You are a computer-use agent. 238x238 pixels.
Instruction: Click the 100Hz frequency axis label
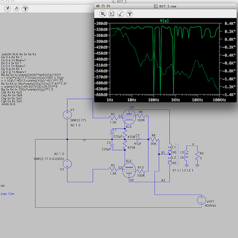(154, 100)
